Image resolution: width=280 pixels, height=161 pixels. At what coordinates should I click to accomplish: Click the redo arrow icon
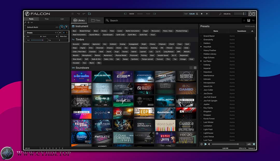pos(84,14)
